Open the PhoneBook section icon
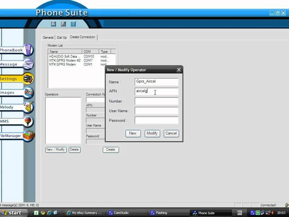The width and height of the screenshot is (289, 217). 28,50
